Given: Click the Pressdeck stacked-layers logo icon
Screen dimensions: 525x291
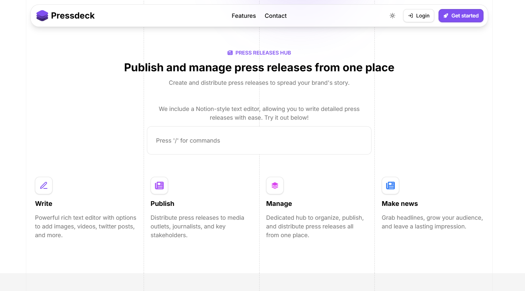Looking at the screenshot, I should 42,16.
